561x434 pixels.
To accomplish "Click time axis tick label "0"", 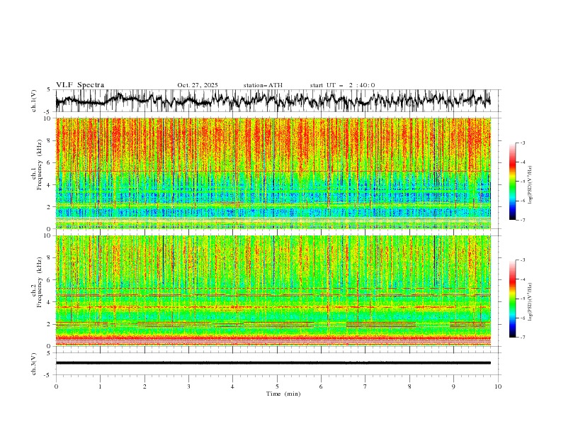I will [56, 386].
